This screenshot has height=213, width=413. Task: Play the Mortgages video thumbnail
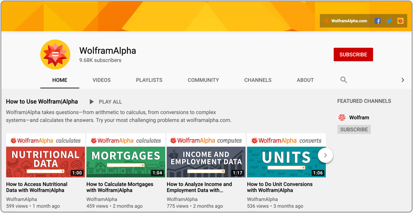pos(126,155)
